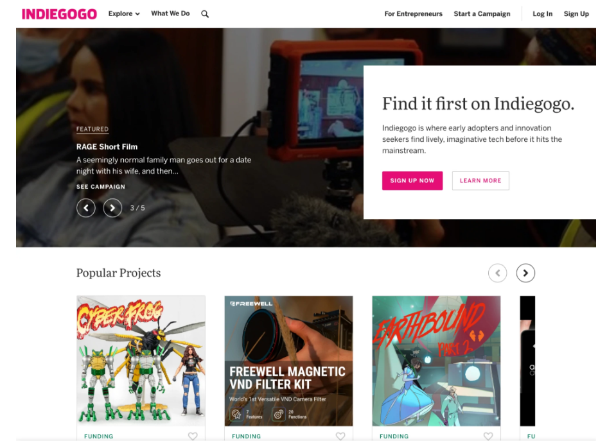Open the Earthbound Part 2 thumbnail

click(x=436, y=361)
